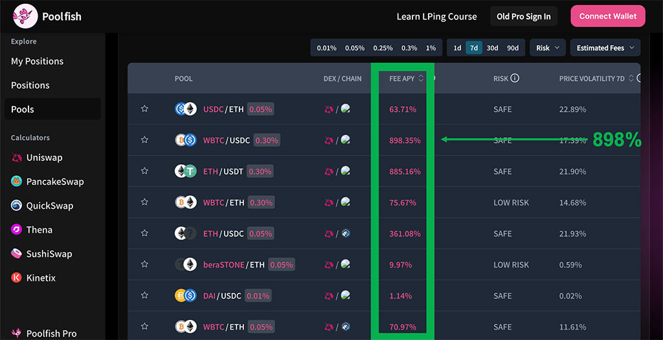This screenshot has height=340, width=663.
Task: Favorite the USDC/ETH 0.05% pool star
Action: 144,109
